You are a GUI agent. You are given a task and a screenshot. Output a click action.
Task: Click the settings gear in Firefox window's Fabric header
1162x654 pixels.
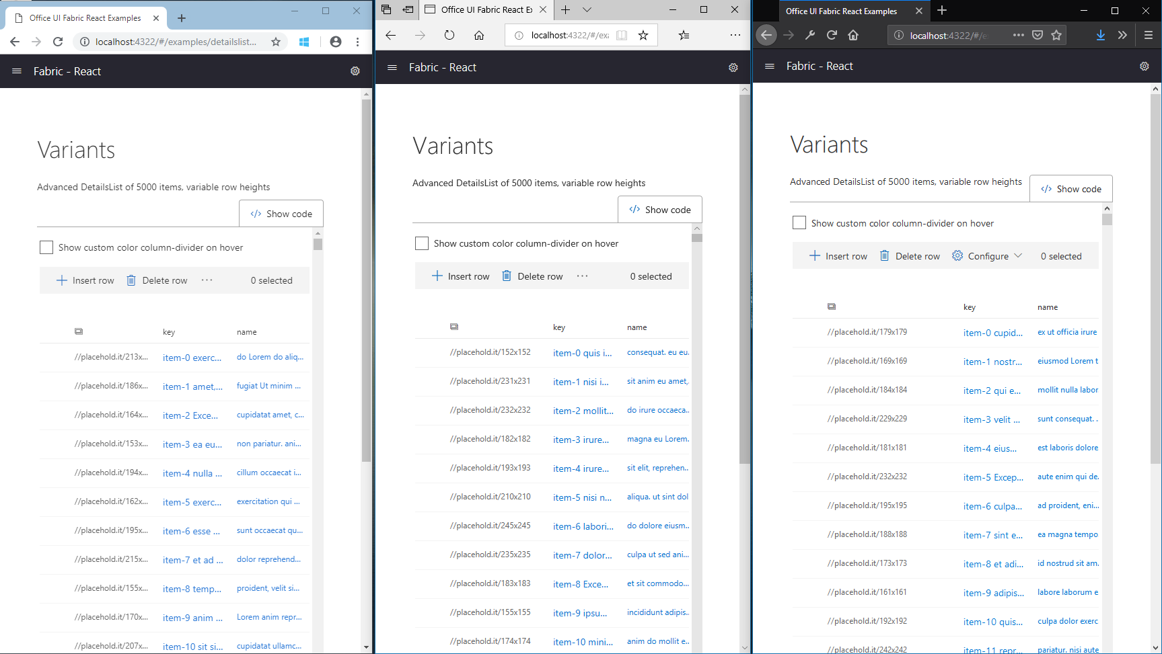pyautogui.click(x=1145, y=66)
